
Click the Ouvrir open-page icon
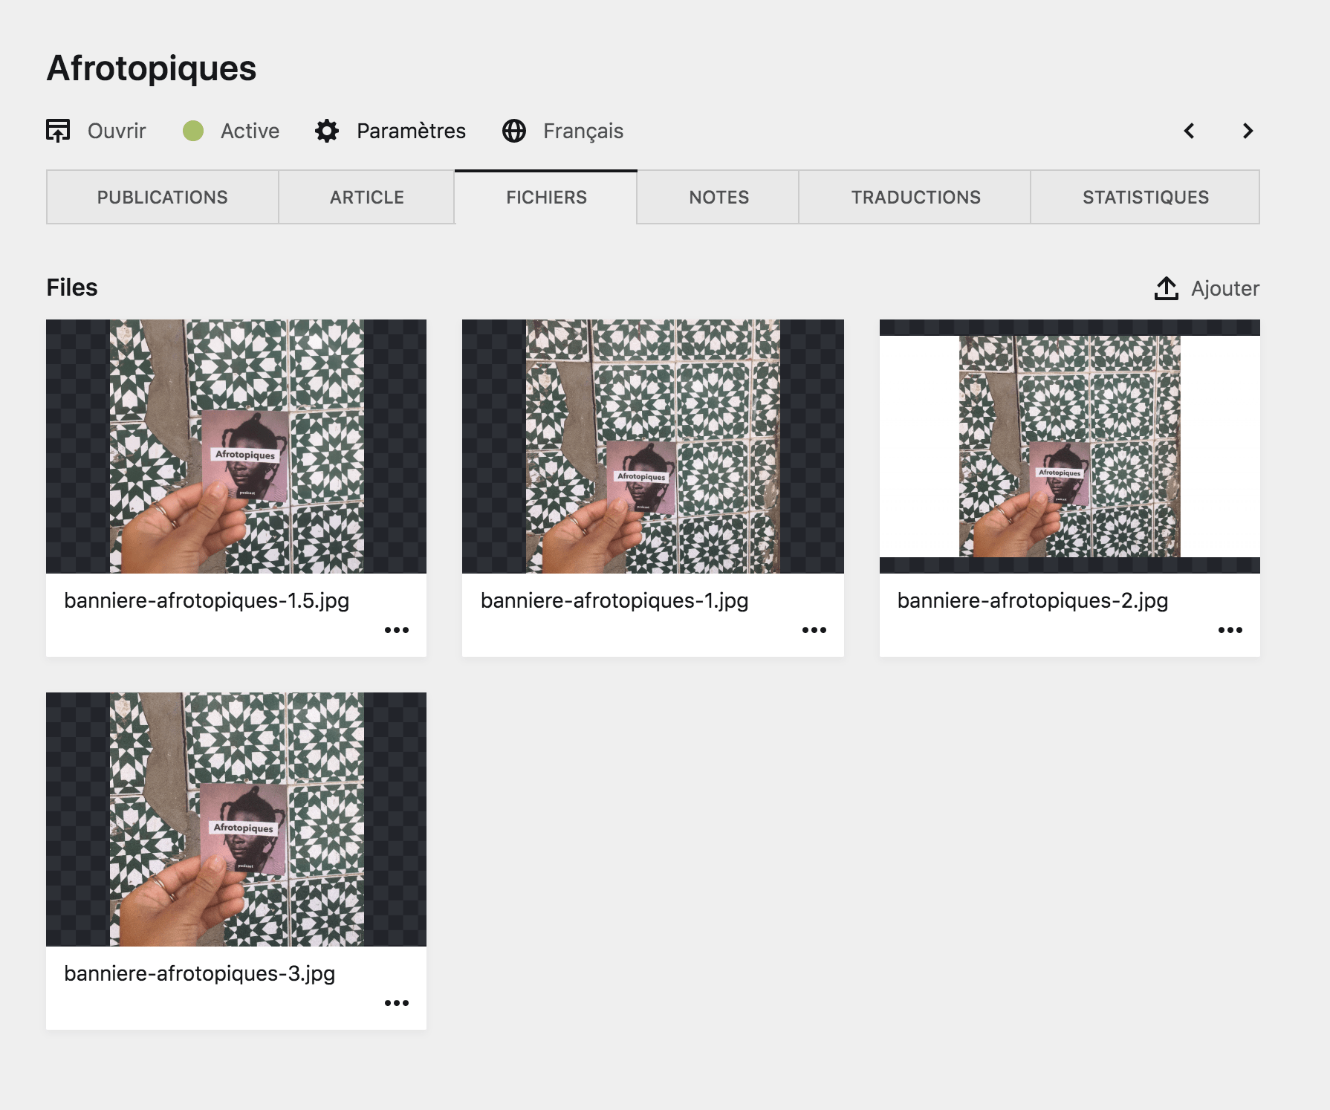click(x=58, y=131)
